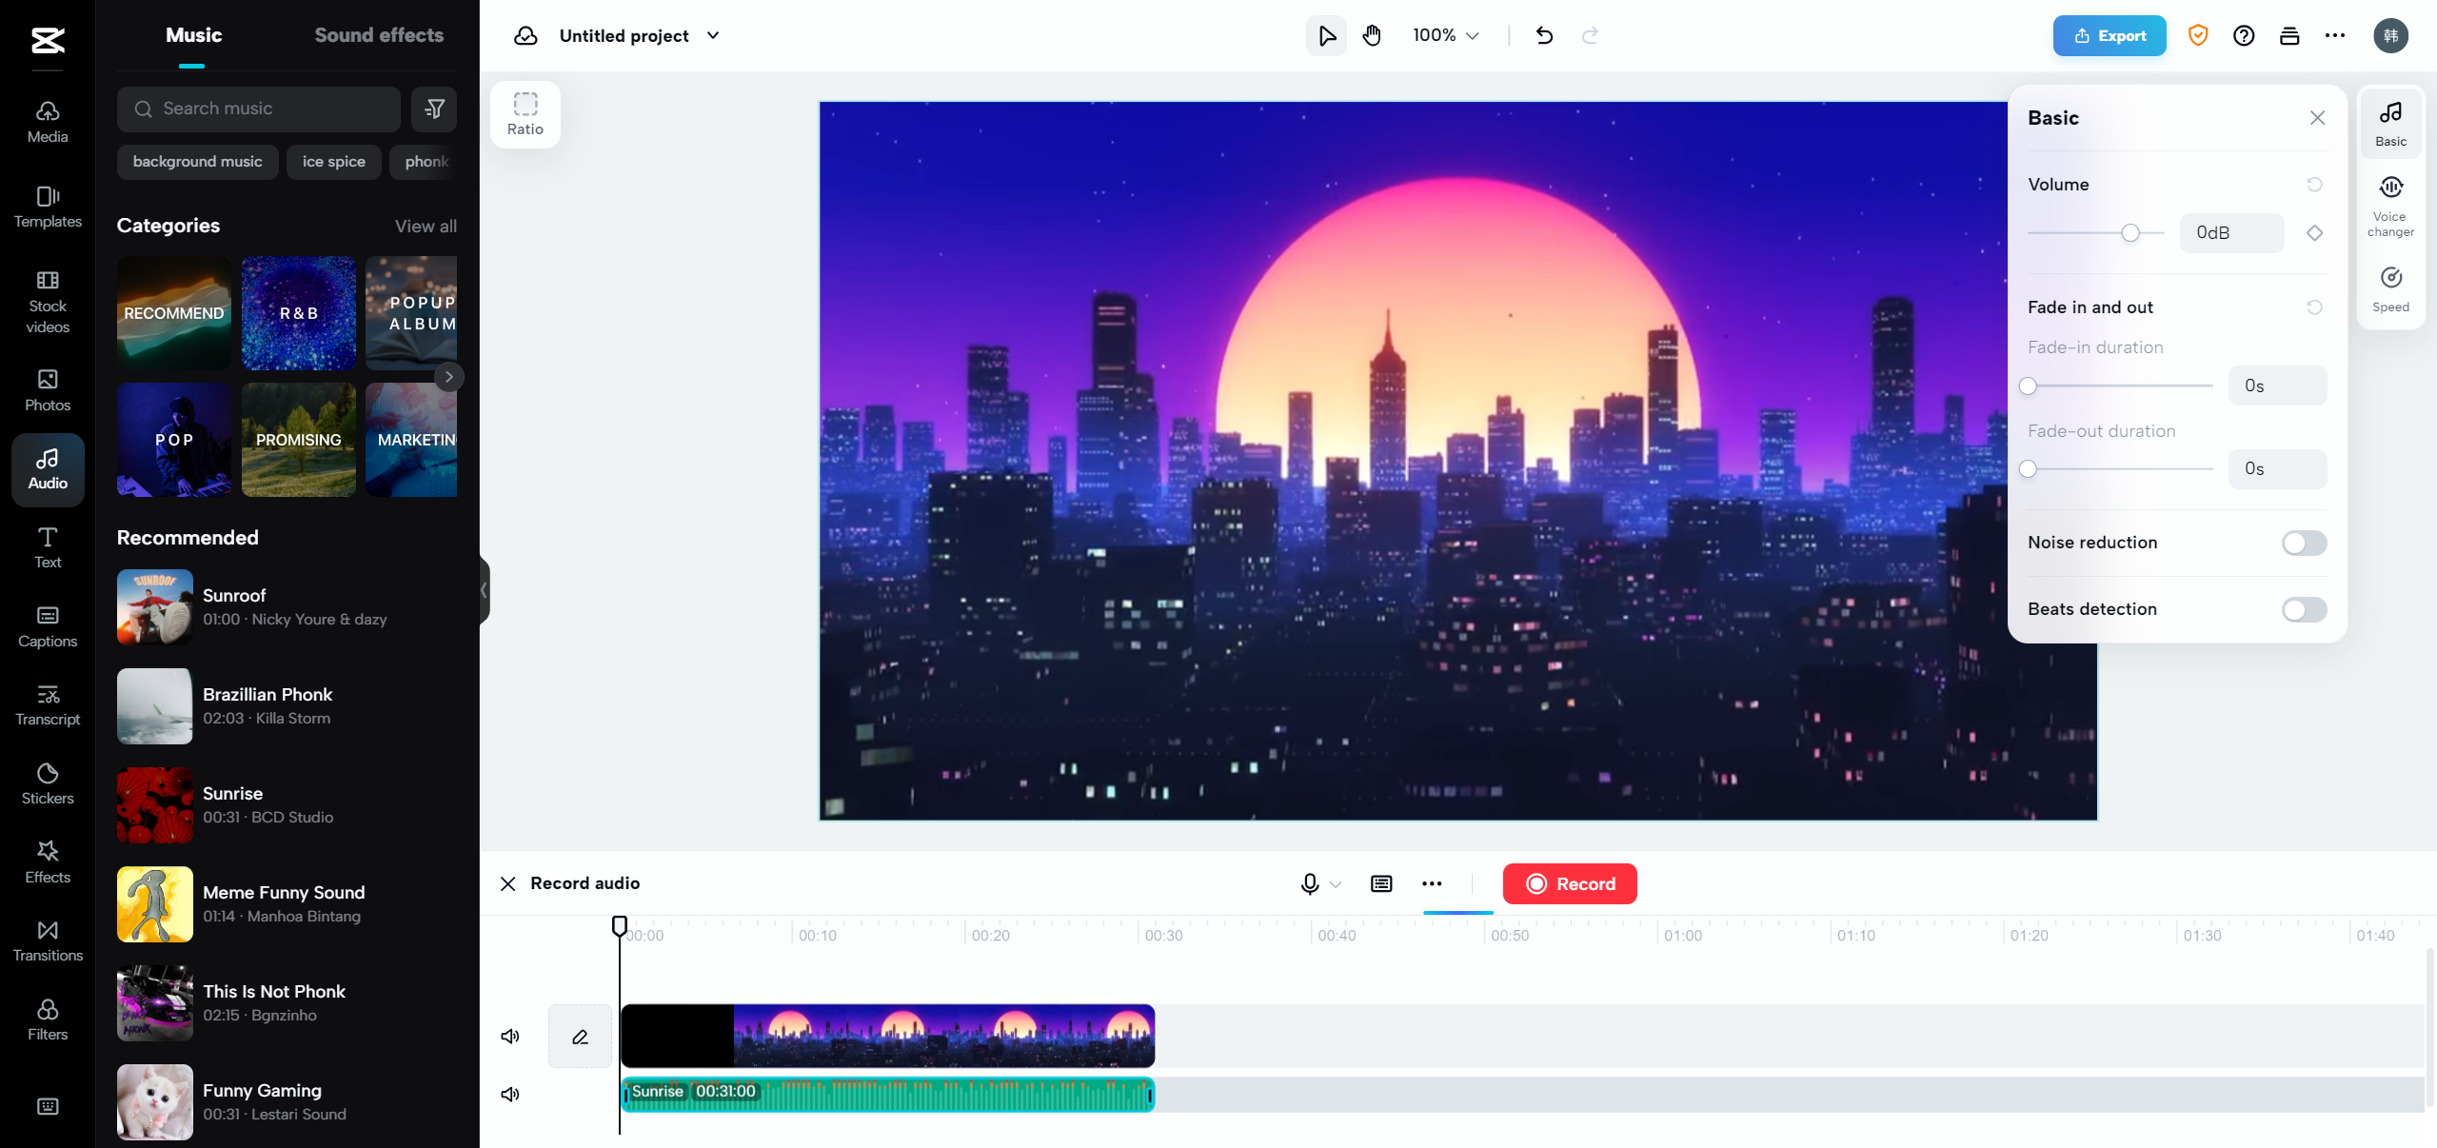Switch to Sound effects tab
The width and height of the screenshot is (2437, 1148).
pos(378,34)
